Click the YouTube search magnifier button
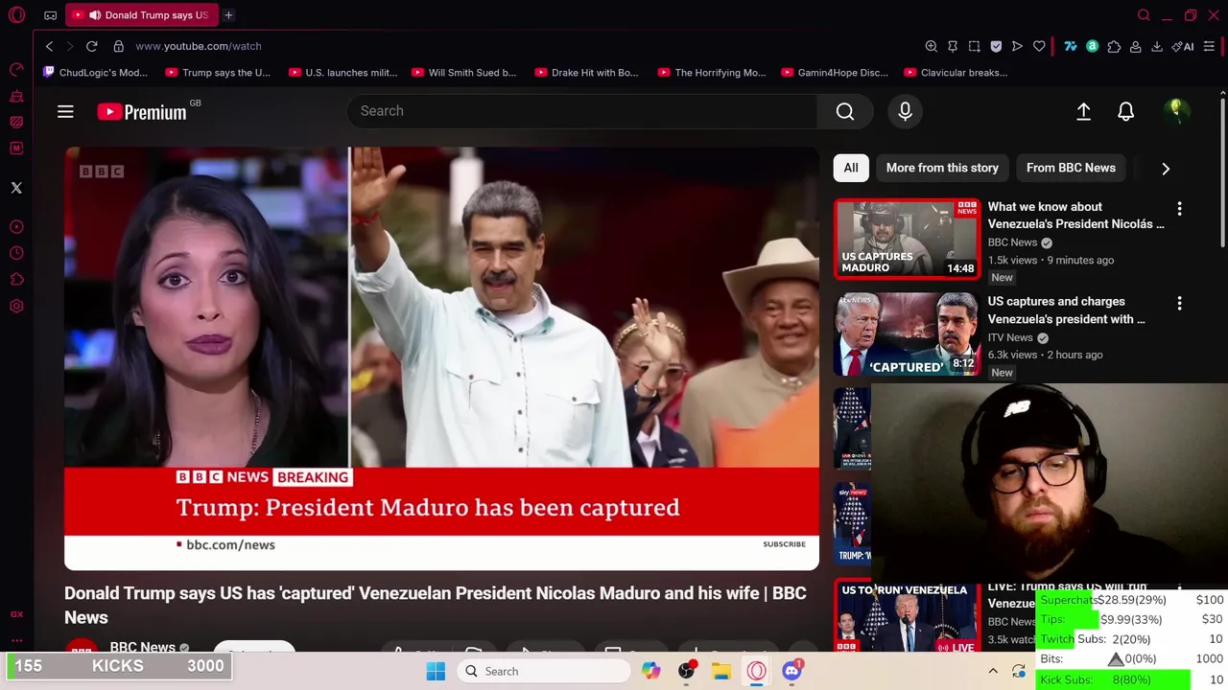Viewport: 1228px width, 690px height. tap(845, 111)
